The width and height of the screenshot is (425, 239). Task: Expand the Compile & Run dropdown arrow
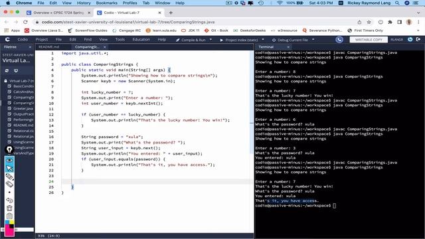(211, 40)
